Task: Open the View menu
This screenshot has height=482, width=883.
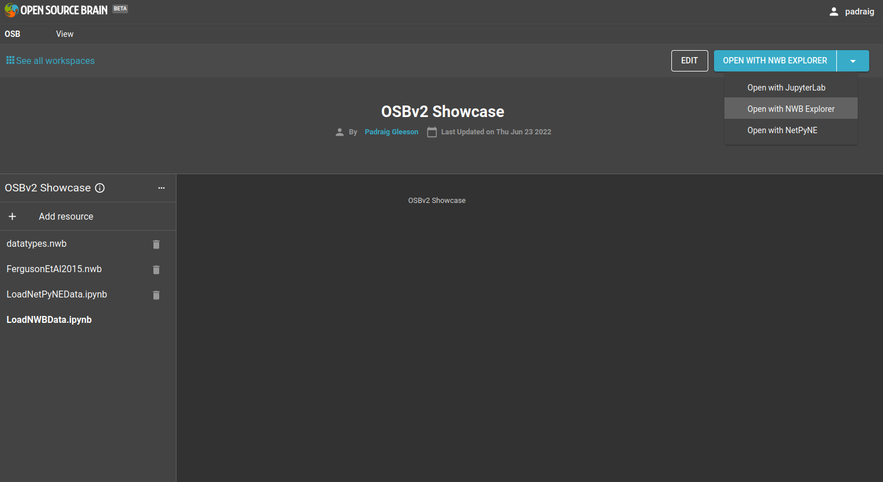Action: [65, 34]
